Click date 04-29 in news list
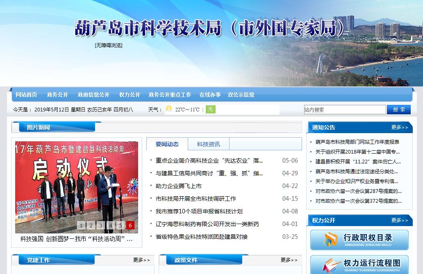This screenshot has width=423, height=274. 290,173
